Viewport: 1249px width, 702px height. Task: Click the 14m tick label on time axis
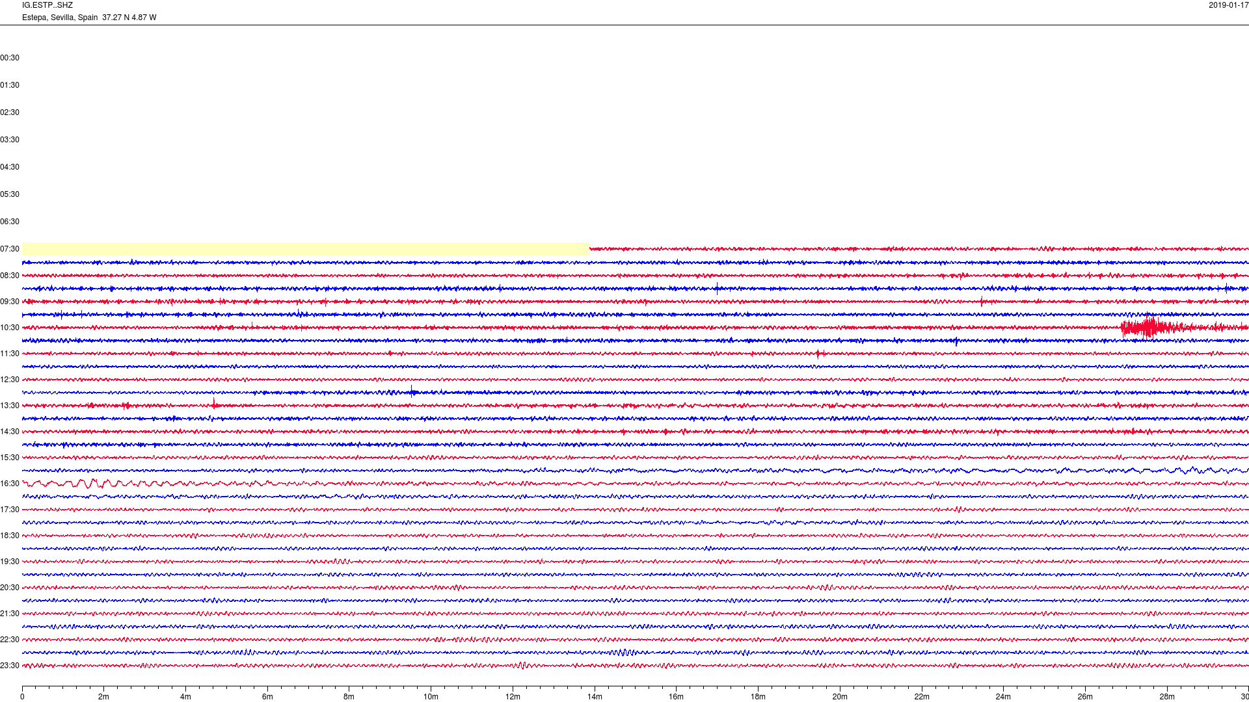point(595,697)
